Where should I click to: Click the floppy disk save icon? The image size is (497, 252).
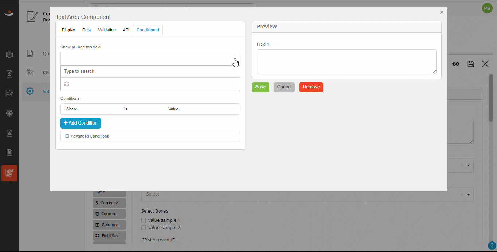tap(471, 64)
